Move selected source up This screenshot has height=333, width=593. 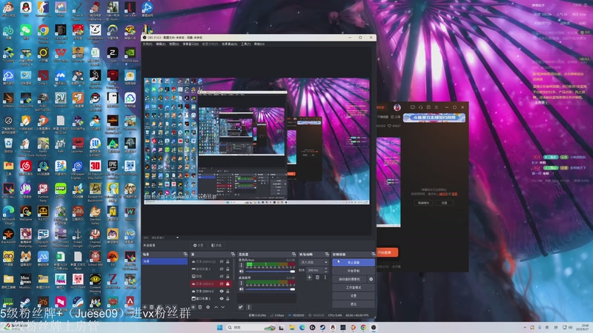coord(216,307)
